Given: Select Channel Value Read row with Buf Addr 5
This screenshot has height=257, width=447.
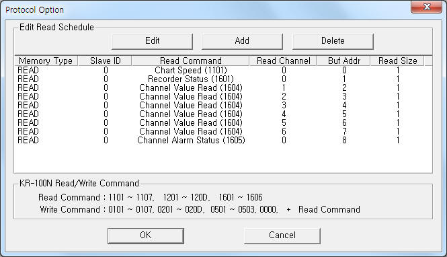Looking at the screenshot, I should tap(223, 114).
